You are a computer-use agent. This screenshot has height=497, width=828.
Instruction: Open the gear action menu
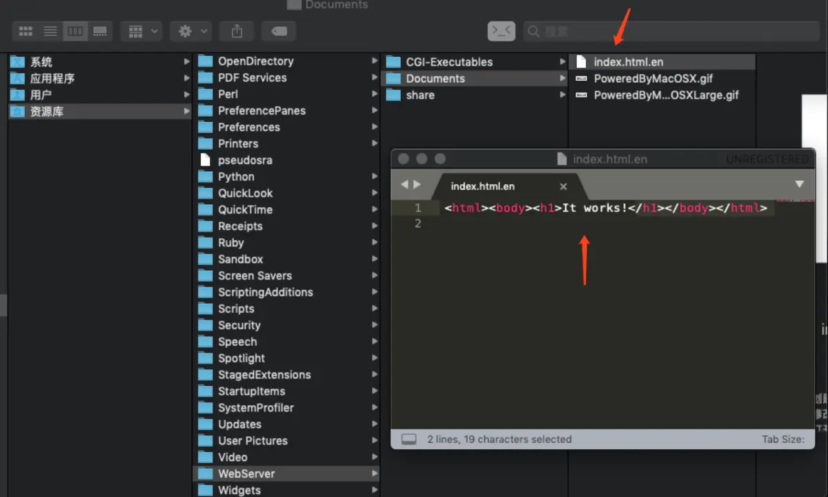pos(191,31)
